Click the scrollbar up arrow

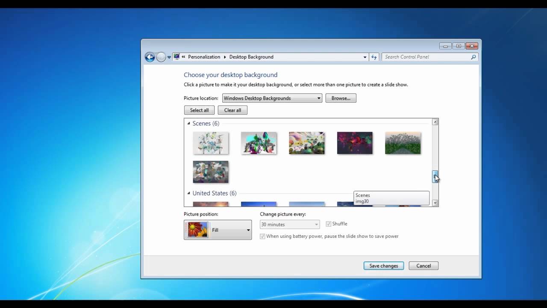tap(435, 121)
